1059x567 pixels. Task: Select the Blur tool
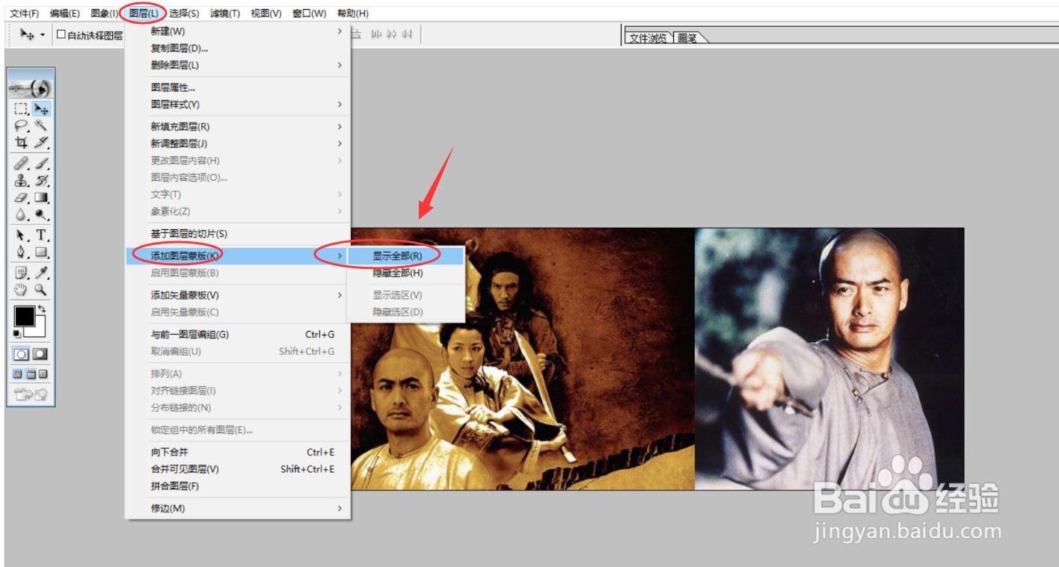coord(21,214)
